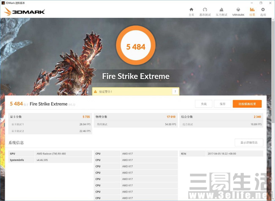Click orange Compare online results button
This screenshot has width=275, height=201.
pyautogui.click(x=247, y=104)
